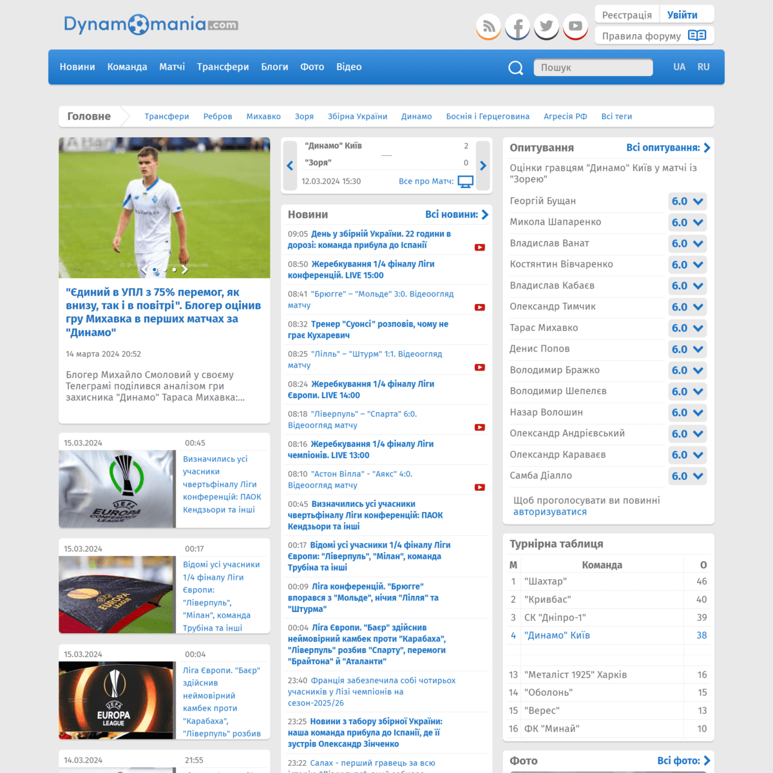Screen dimensions: 773x773
Task: Click the Реєстрація link
Action: (x=627, y=15)
